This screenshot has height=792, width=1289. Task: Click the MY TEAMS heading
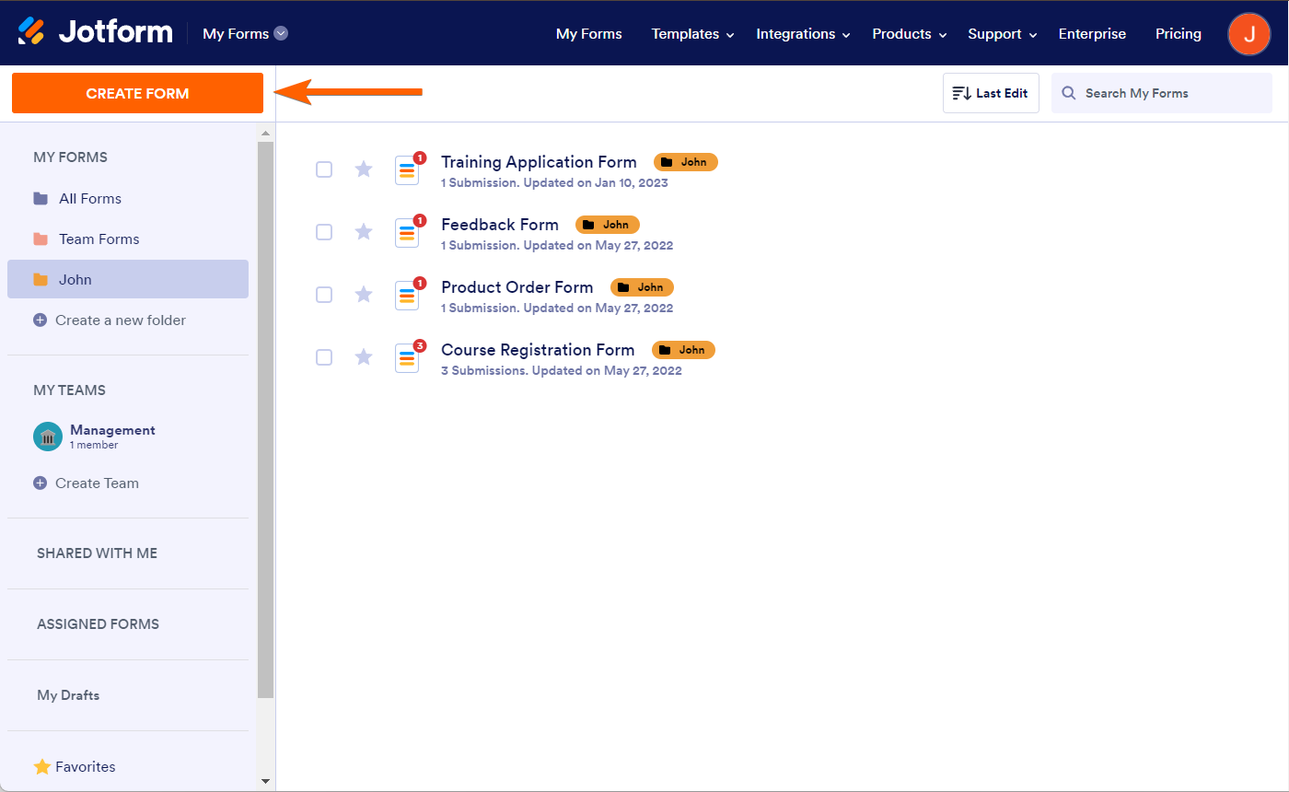69,390
